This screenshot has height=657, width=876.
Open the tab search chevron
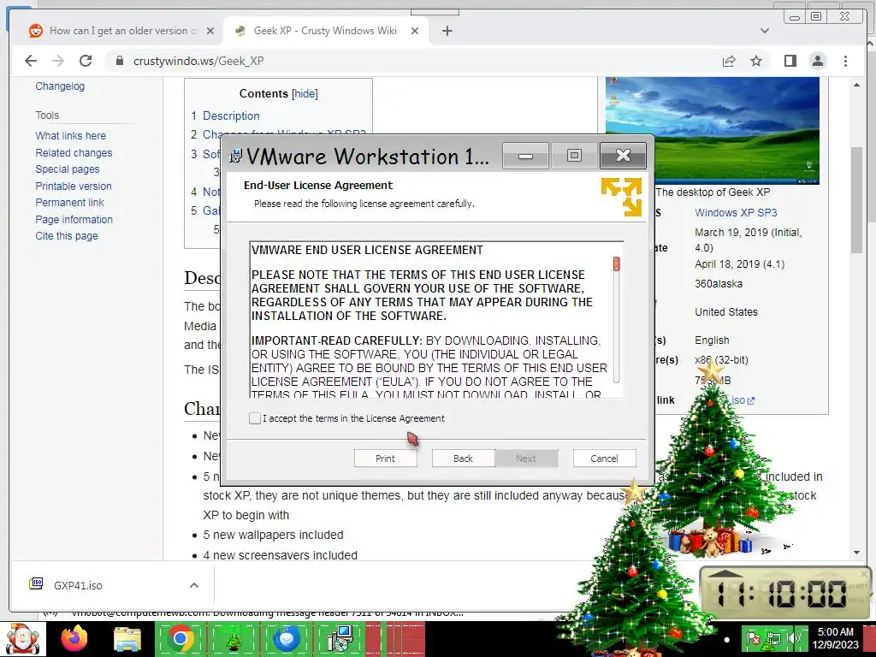point(764,31)
